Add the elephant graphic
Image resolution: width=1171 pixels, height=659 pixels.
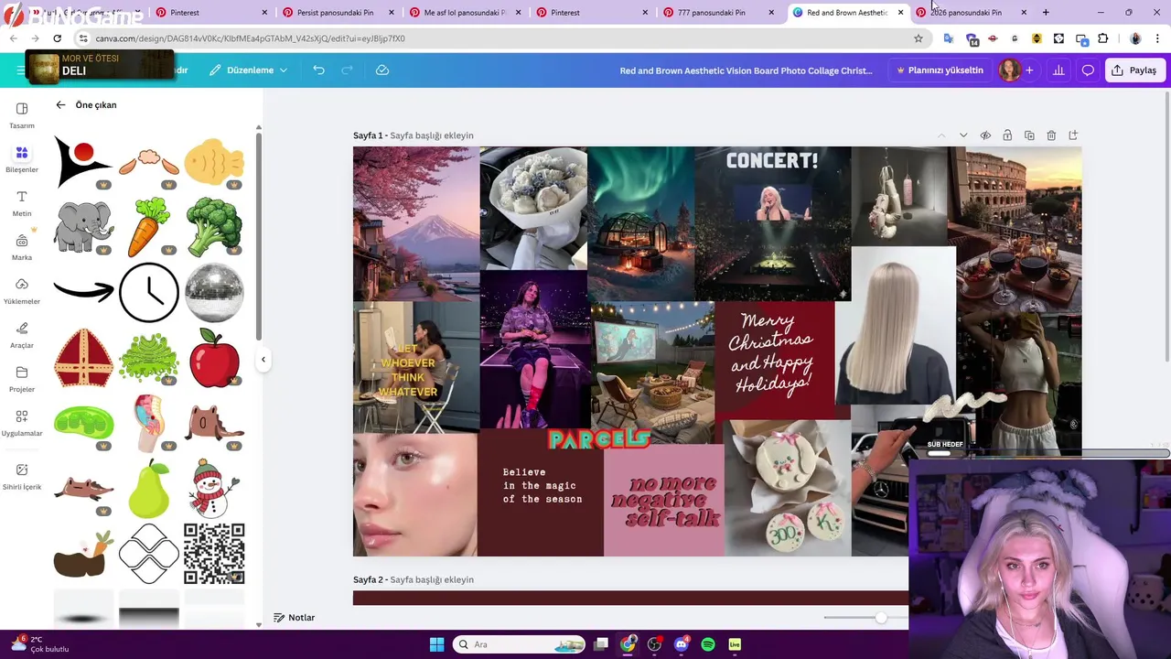(x=83, y=227)
